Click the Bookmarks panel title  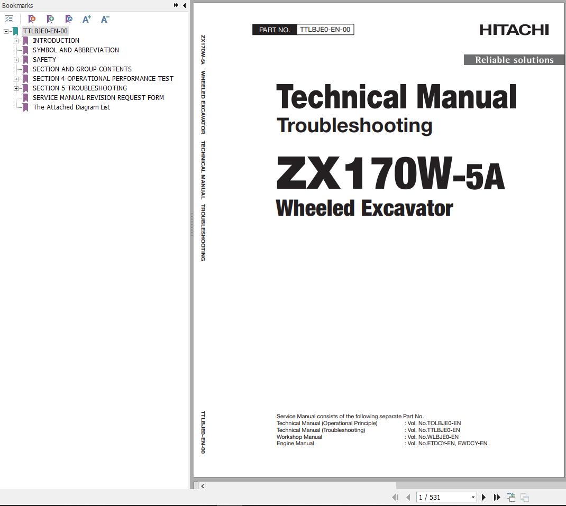(17, 5)
